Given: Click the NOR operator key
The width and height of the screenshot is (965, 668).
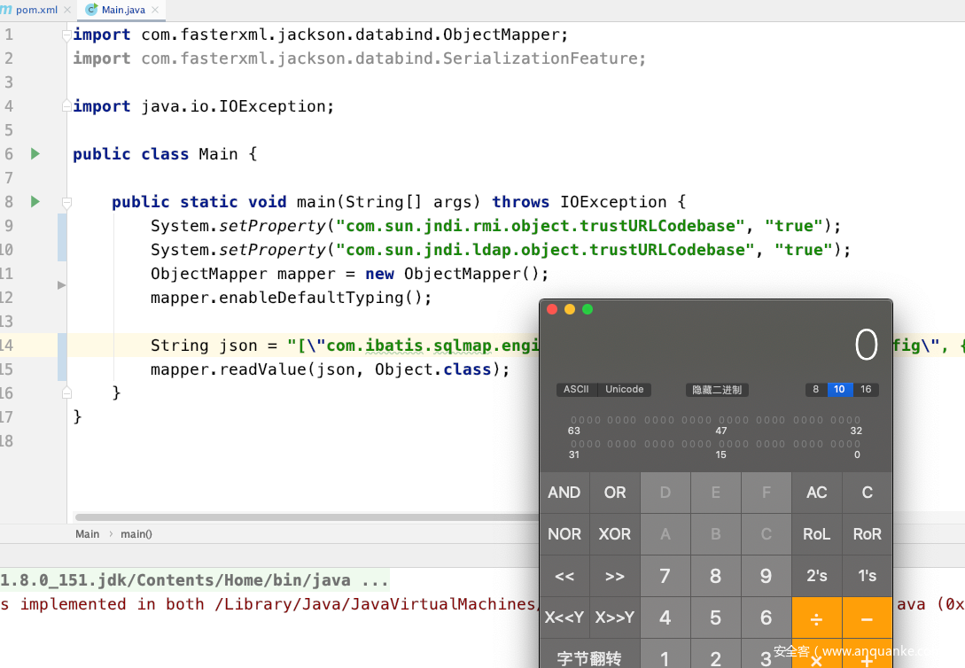Looking at the screenshot, I should (x=564, y=534).
